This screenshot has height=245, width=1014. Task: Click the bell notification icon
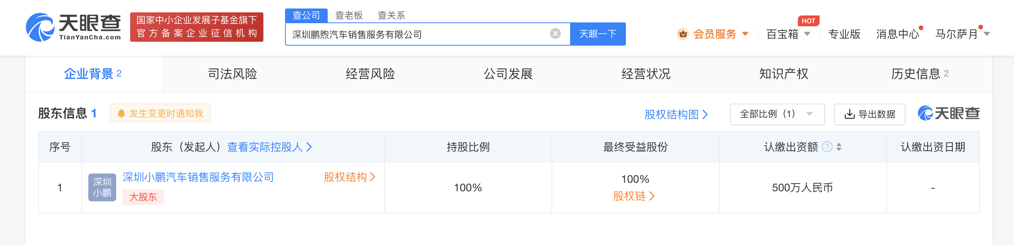pyautogui.click(x=121, y=114)
